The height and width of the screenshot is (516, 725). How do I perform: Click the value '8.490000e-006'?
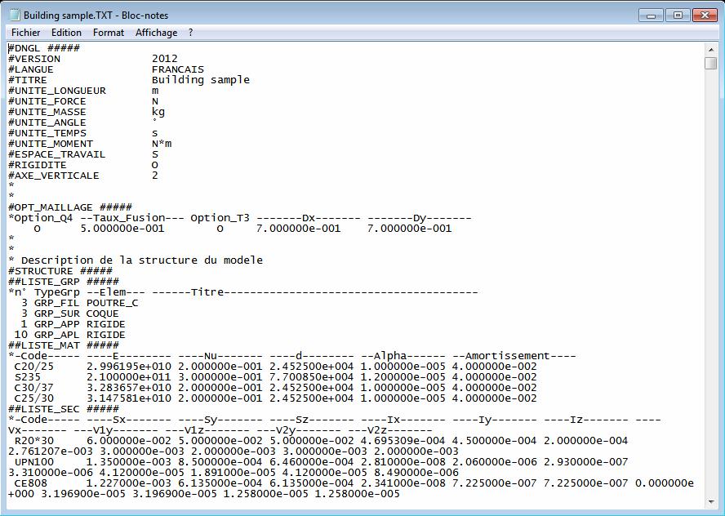pyautogui.click(x=416, y=473)
